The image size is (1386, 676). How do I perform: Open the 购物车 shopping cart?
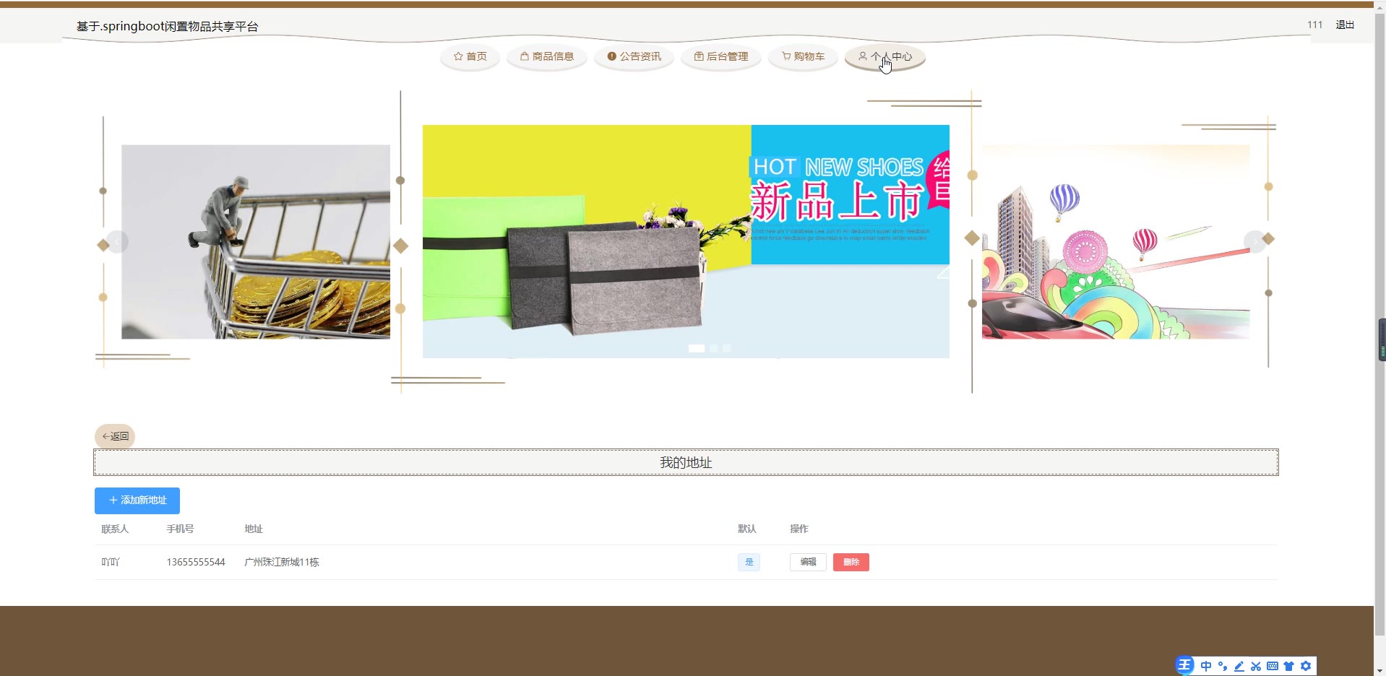coord(803,56)
